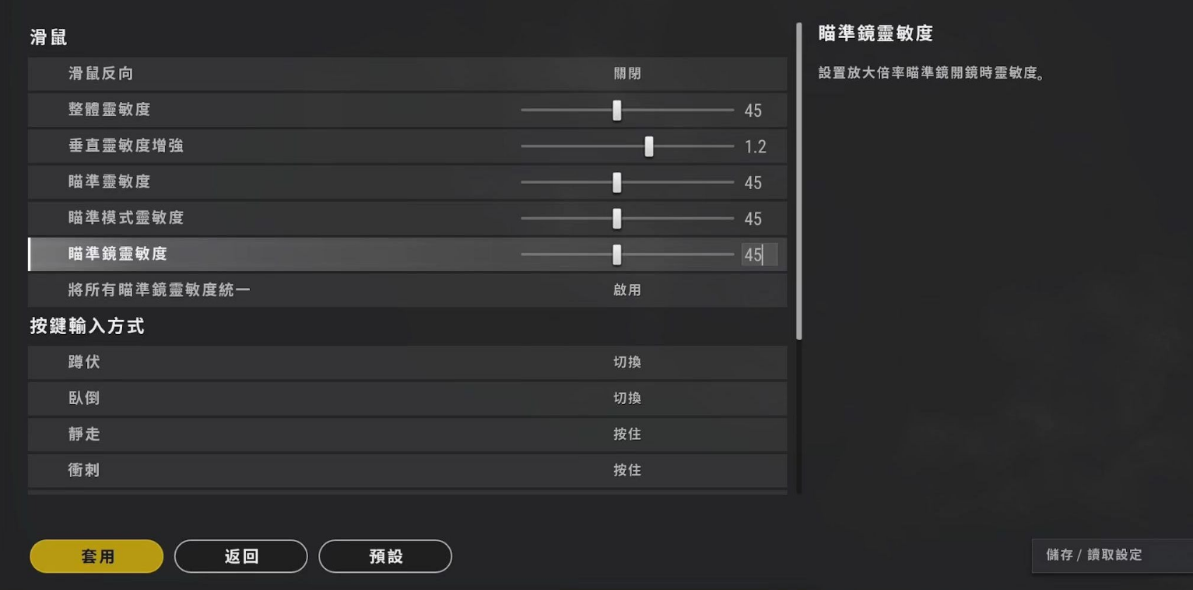Toggle 滑鼠反向 off setting to 開啟

tap(627, 74)
